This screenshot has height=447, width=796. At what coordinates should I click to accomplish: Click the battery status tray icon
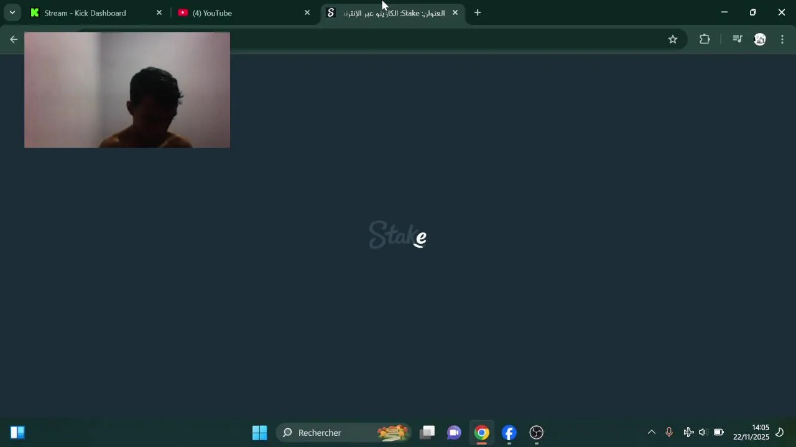point(718,432)
